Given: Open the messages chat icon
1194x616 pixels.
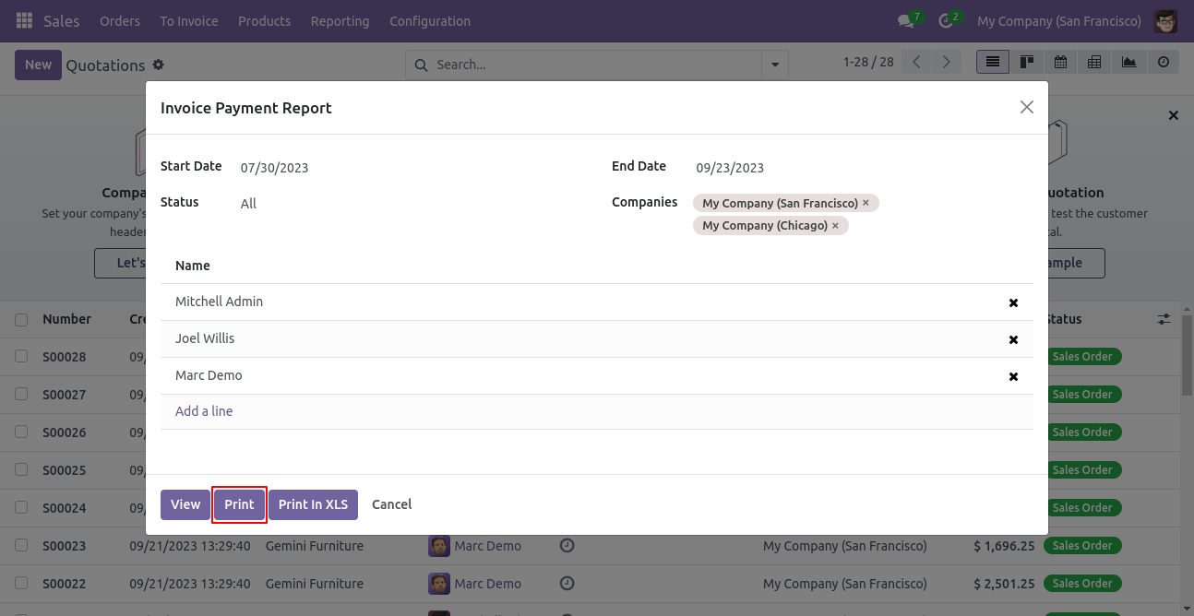Looking at the screenshot, I should 906,20.
